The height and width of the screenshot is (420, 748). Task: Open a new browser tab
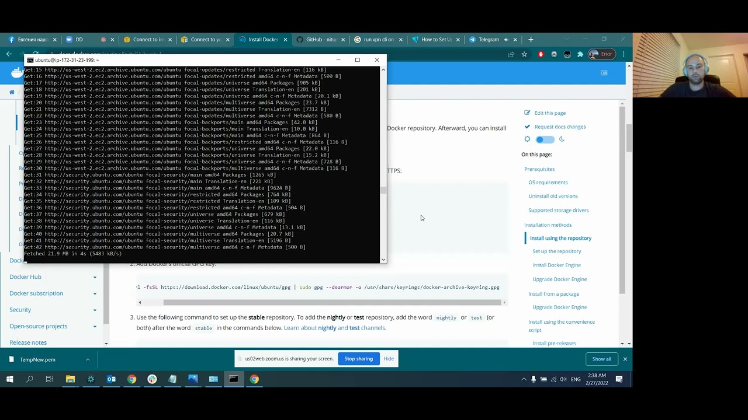[531, 40]
